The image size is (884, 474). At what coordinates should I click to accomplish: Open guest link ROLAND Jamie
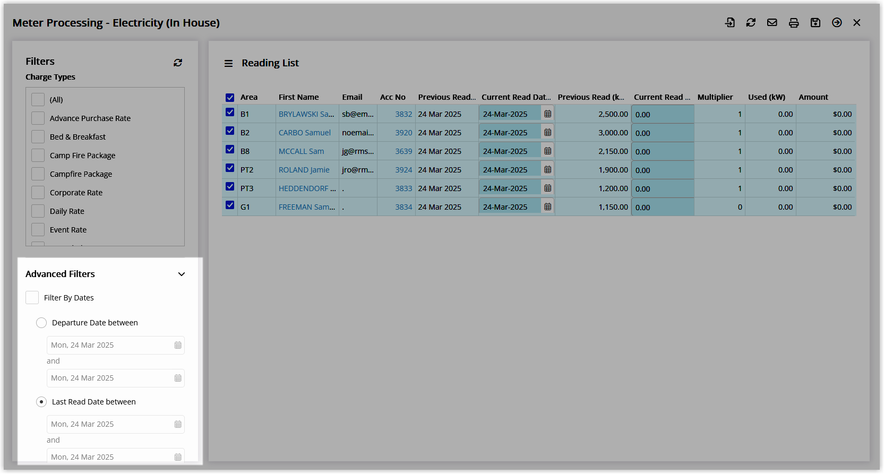304,170
